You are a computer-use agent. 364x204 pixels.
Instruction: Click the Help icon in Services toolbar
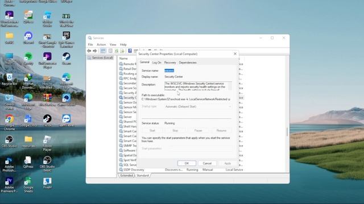(x=130, y=50)
